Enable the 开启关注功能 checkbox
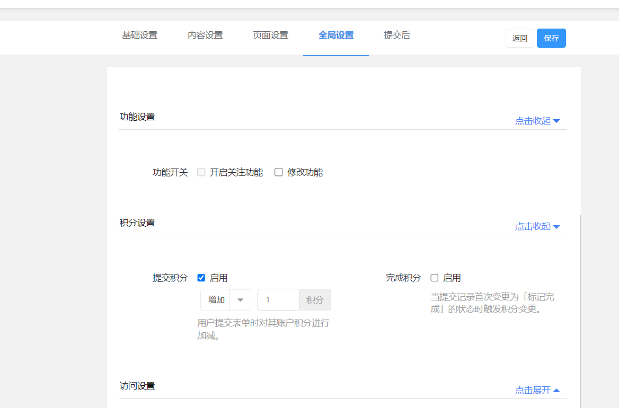 [201, 172]
